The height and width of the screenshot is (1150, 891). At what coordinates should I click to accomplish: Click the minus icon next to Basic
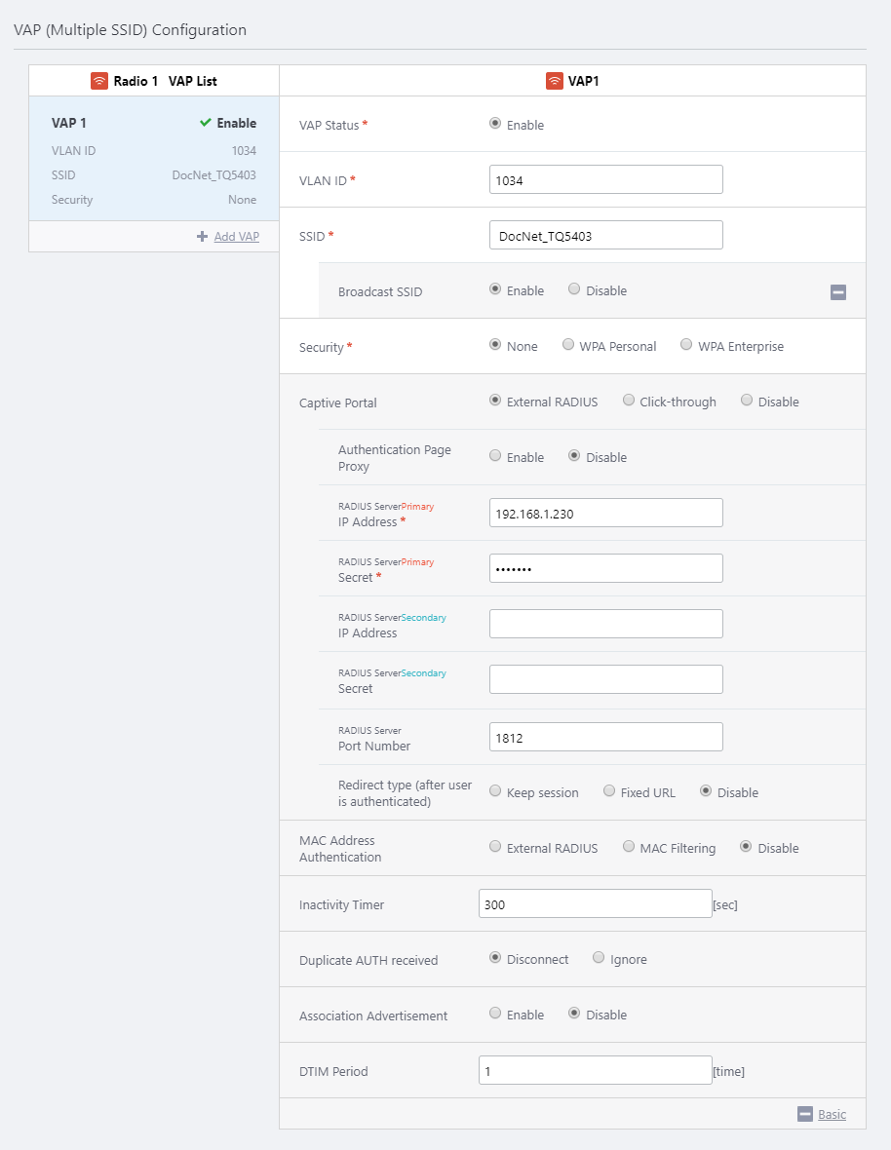pyautogui.click(x=804, y=1114)
